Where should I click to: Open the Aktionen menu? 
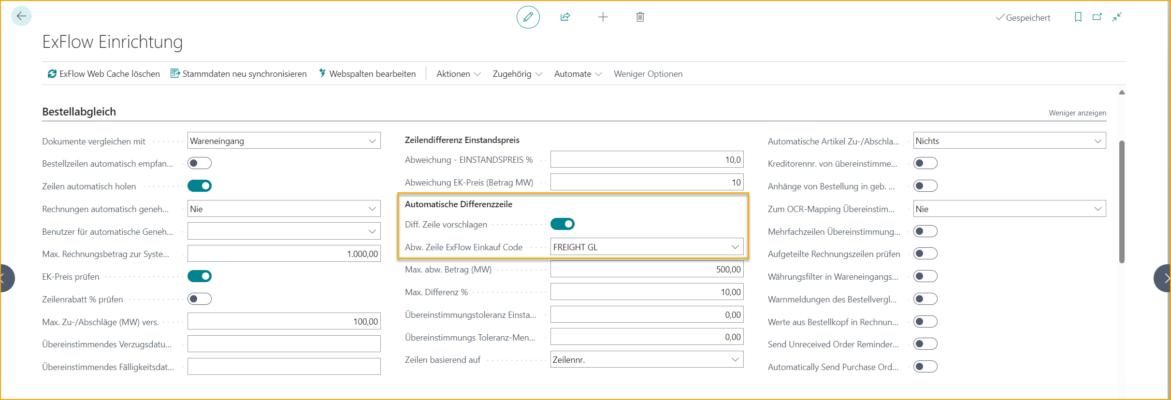pyautogui.click(x=458, y=74)
